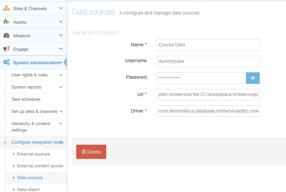Select External sources in the sidebar

(33, 154)
